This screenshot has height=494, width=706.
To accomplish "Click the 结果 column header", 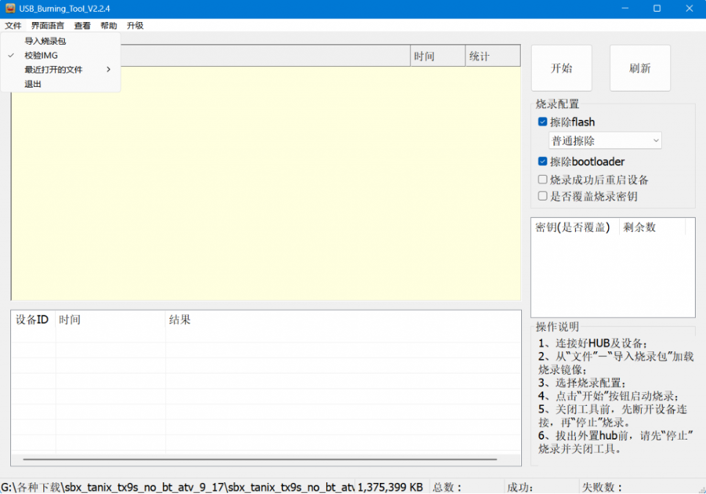I will click(181, 320).
